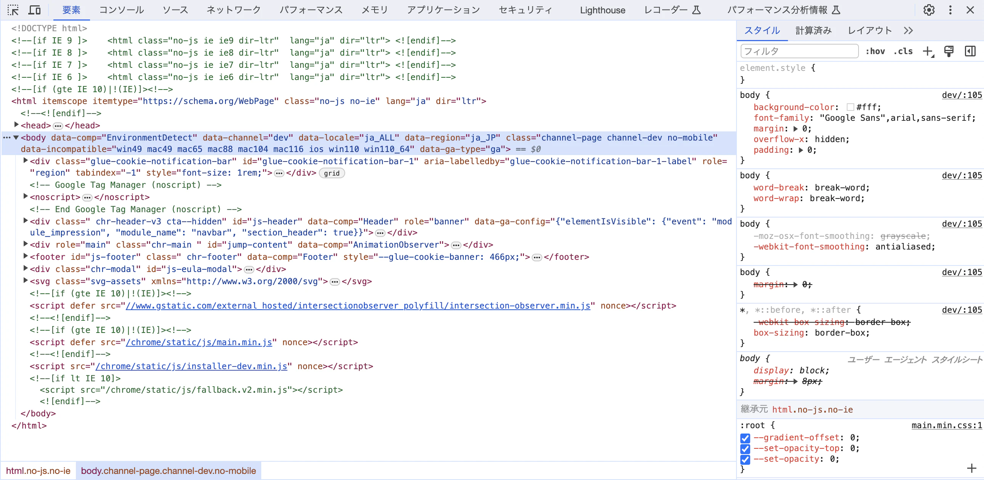Switch to the 計算済み styles tab
This screenshot has width=984, height=480.
coord(814,30)
